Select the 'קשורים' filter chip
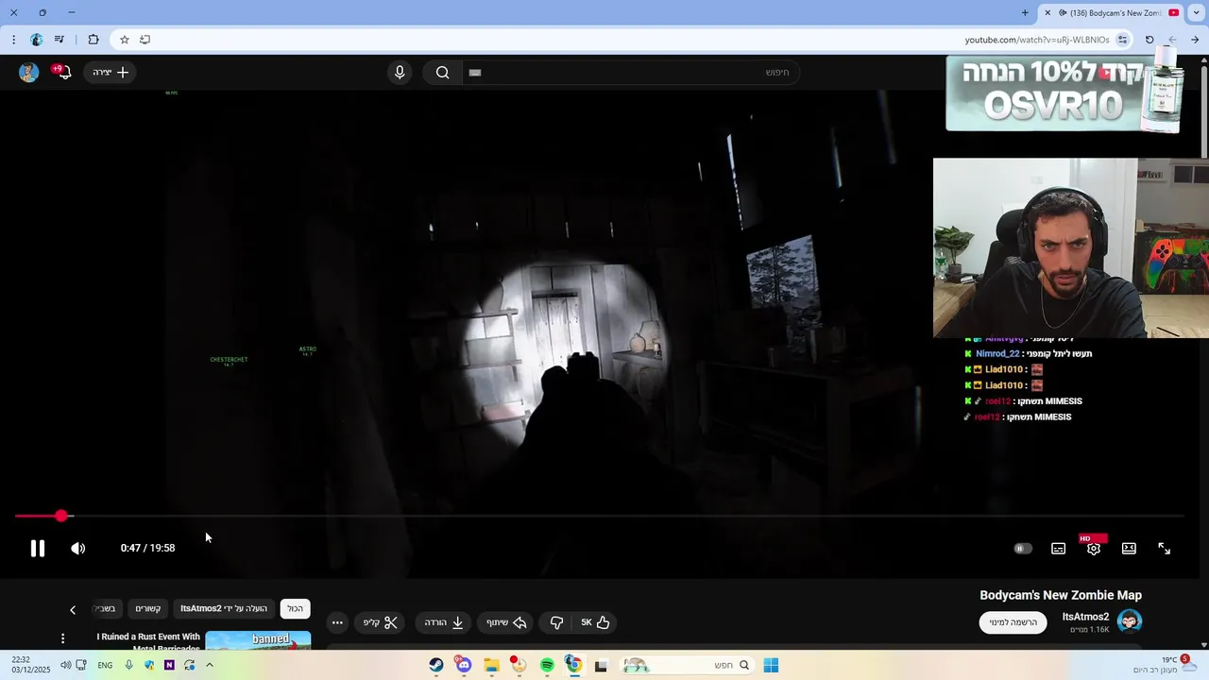Image resolution: width=1209 pixels, height=680 pixels. (x=147, y=609)
